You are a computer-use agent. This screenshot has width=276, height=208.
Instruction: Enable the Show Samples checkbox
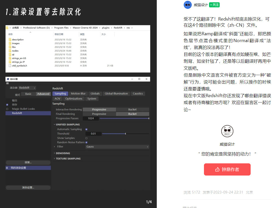pyautogui.click(x=87, y=138)
